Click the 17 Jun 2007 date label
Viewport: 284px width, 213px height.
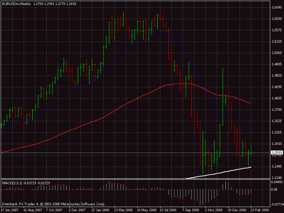(10, 210)
